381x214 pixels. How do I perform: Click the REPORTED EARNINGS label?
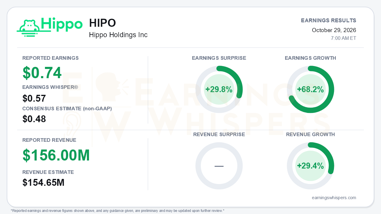pos(51,58)
